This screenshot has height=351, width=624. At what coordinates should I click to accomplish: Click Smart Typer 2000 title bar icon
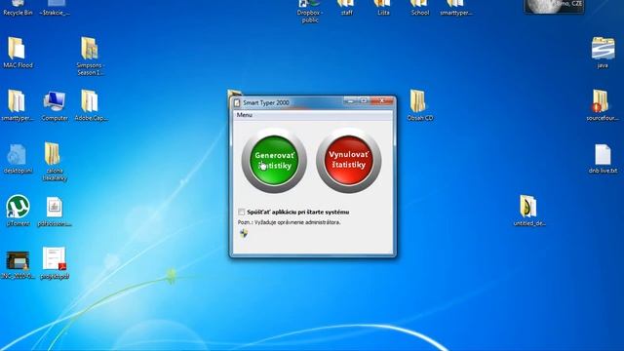pyautogui.click(x=237, y=102)
